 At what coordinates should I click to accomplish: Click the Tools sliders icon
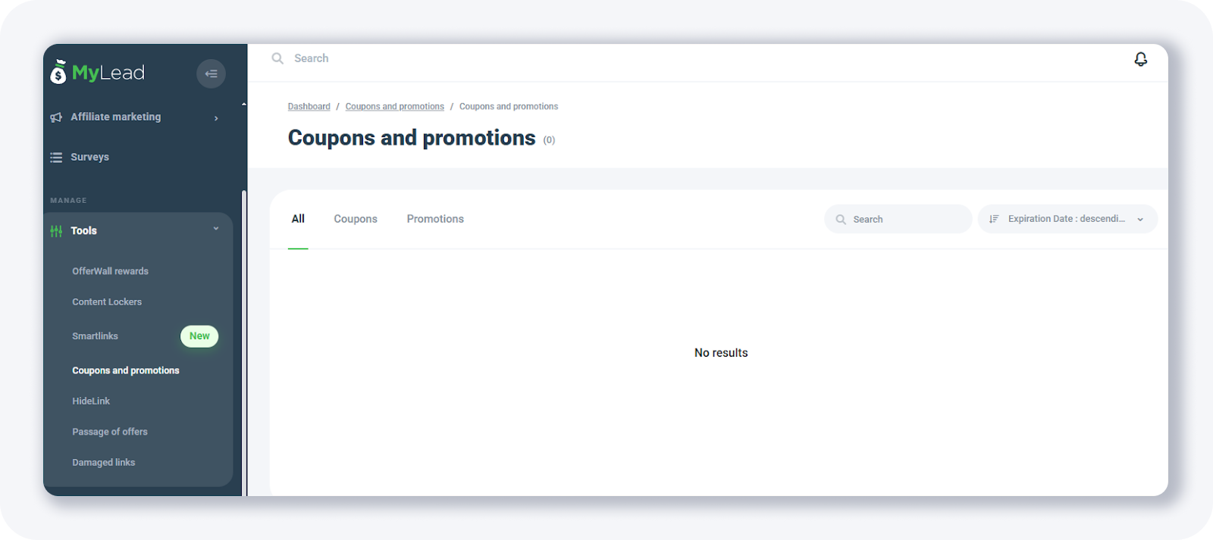(x=56, y=231)
